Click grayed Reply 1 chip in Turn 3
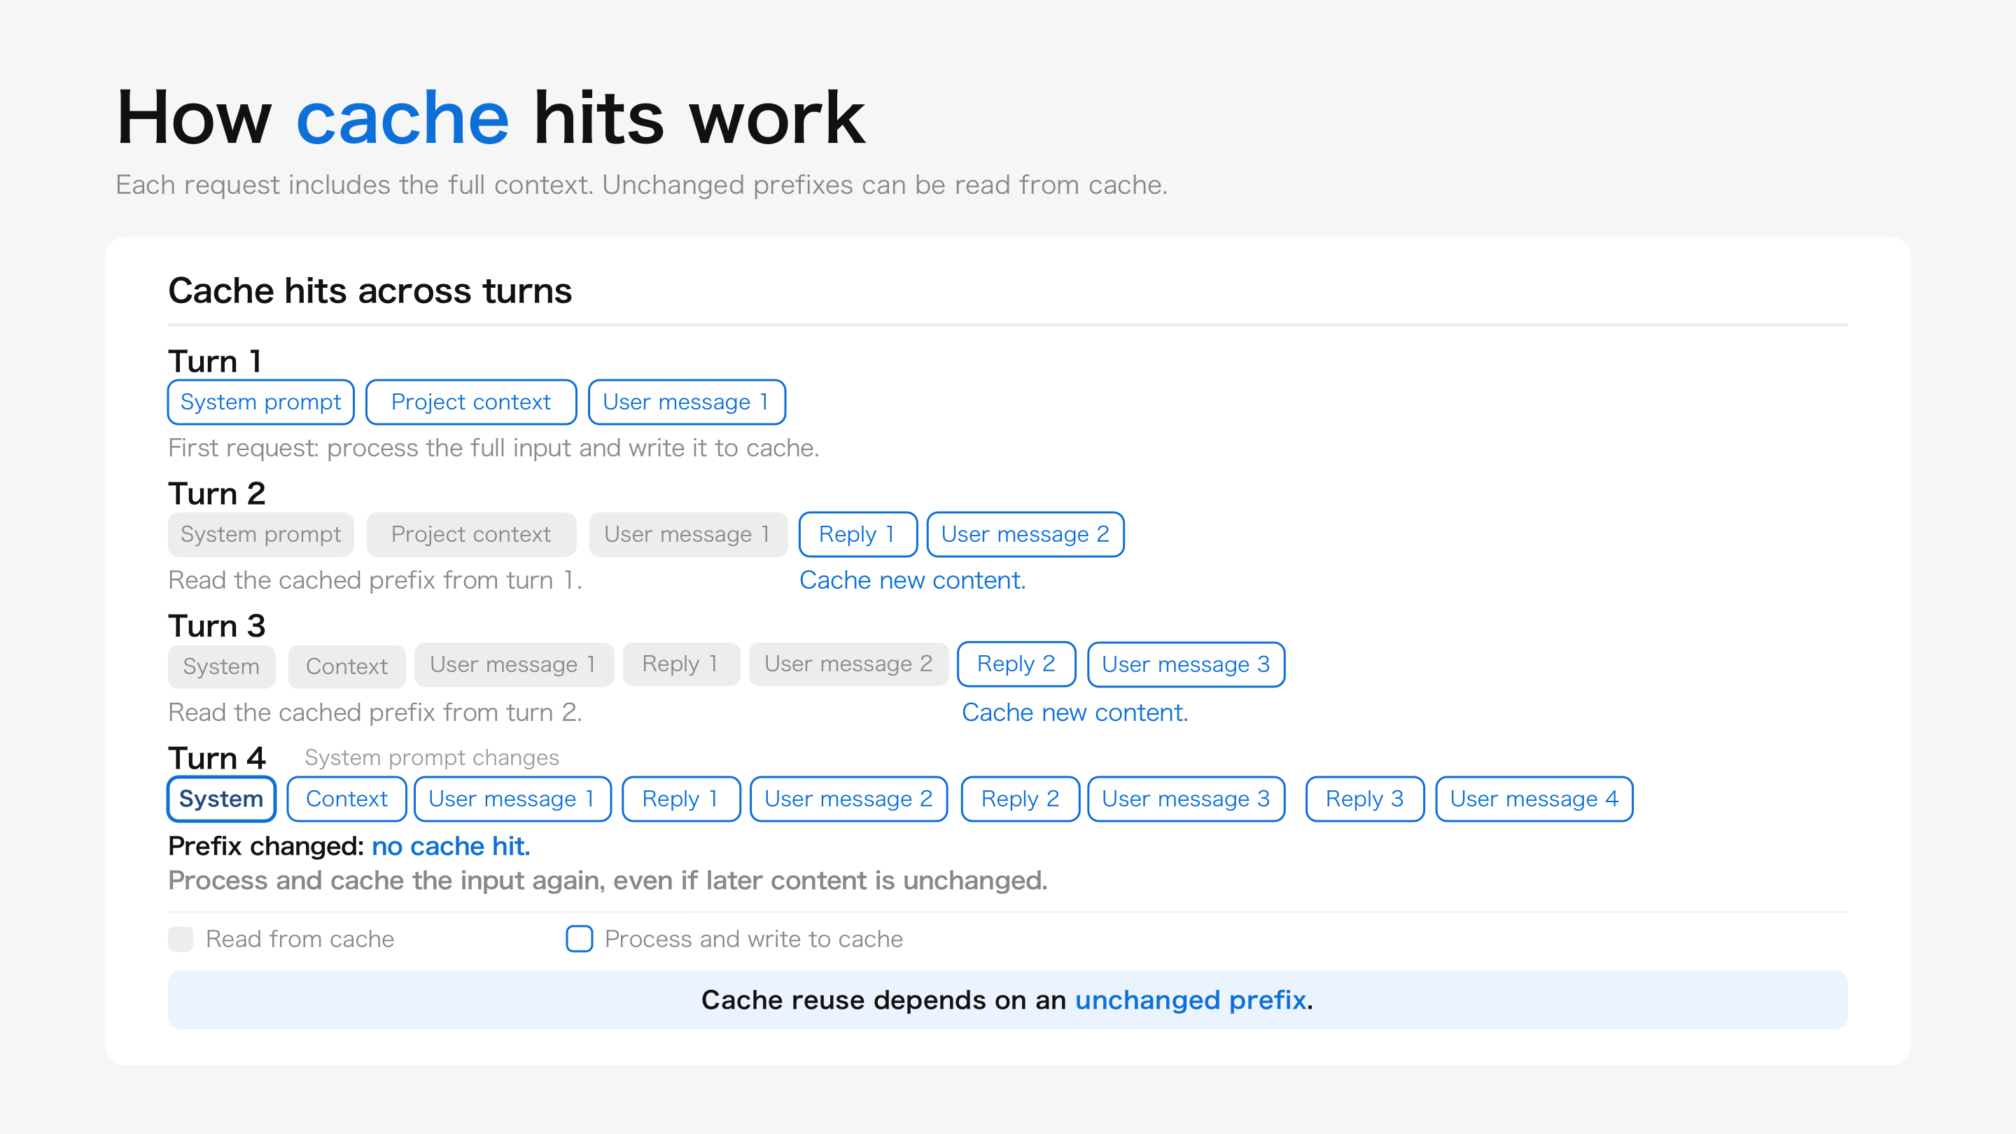Viewport: 2016px width, 1134px height. pyautogui.click(x=681, y=664)
